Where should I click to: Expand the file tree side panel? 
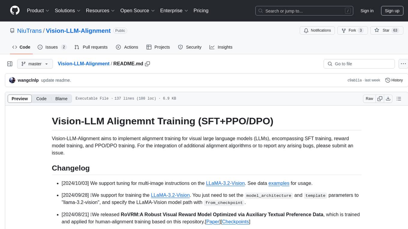tap(10, 64)
